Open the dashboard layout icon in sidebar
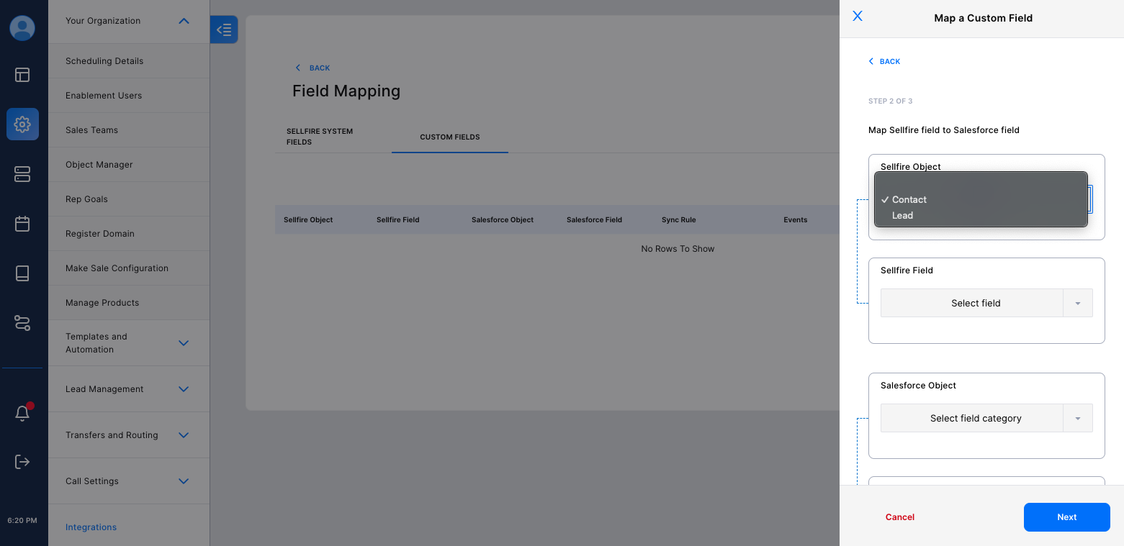The height and width of the screenshot is (546, 1124). tap(22, 74)
